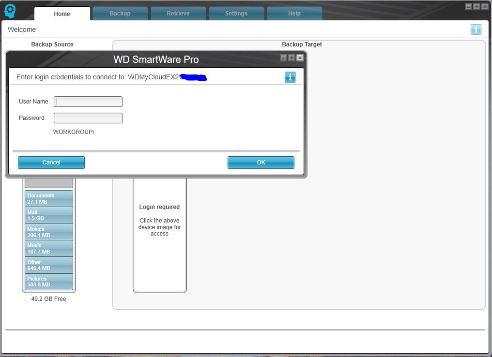Maximize the main application window

477,7
